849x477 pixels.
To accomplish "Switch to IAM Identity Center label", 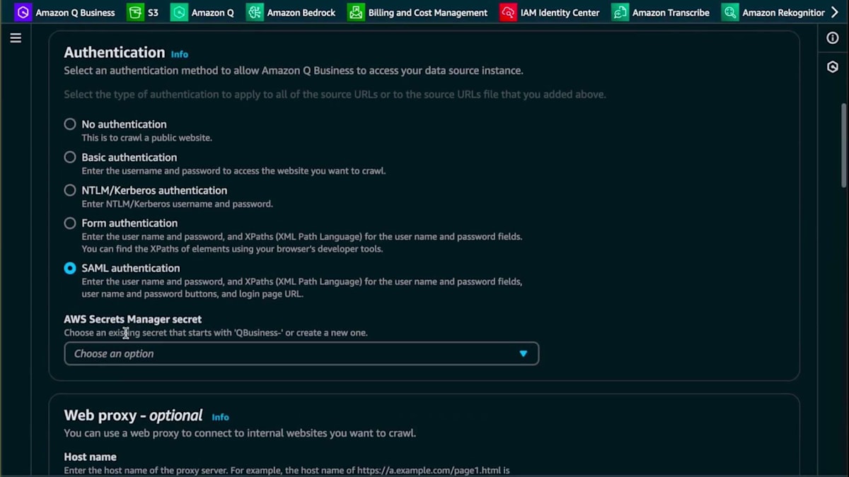I will [x=560, y=13].
